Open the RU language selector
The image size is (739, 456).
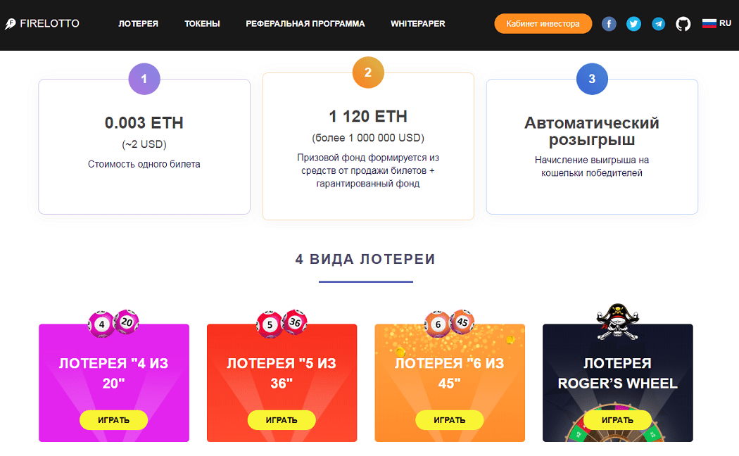click(716, 23)
